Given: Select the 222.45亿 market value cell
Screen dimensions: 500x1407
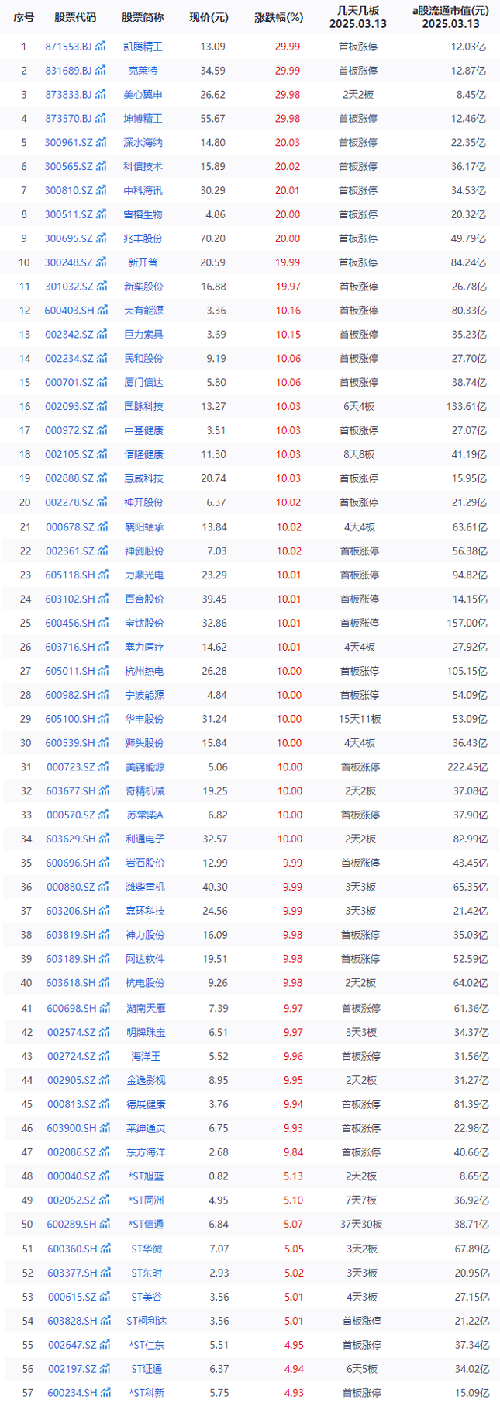Looking at the screenshot, I should (468, 767).
